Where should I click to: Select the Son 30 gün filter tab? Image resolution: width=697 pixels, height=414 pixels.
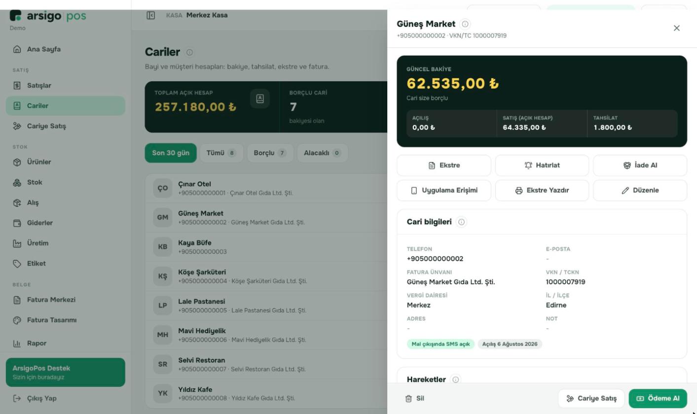[x=171, y=153]
